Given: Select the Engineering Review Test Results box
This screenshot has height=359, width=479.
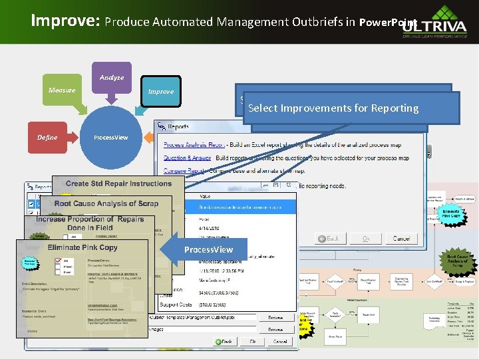Looking at the screenshot, I should (x=401, y=281).
